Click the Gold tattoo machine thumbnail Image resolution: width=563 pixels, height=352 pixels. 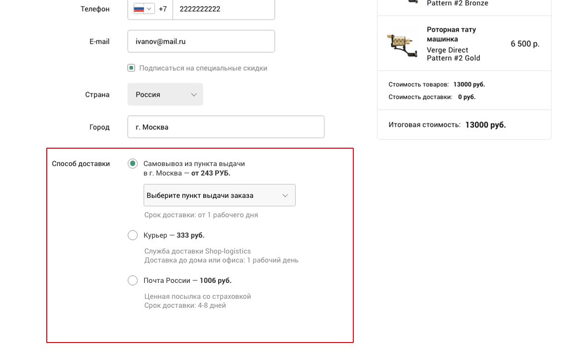pos(403,44)
